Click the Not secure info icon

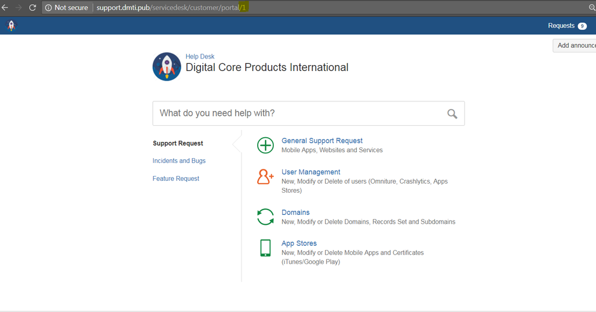(x=48, y=8)
